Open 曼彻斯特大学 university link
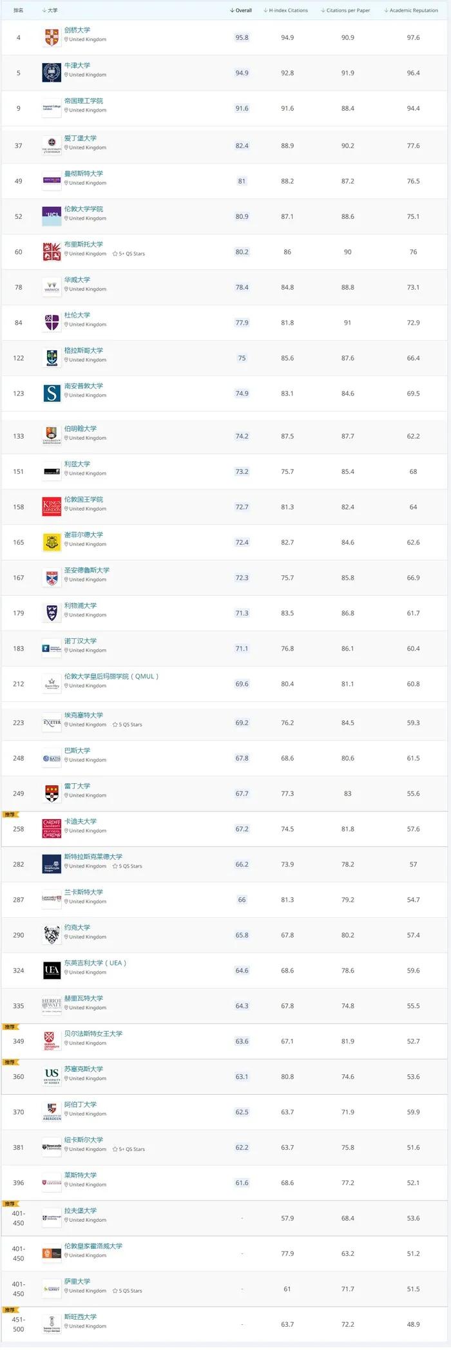Image resolution: width=451 pixels, height=1357 pixels. pyautogui.click(x=84, y=174)
